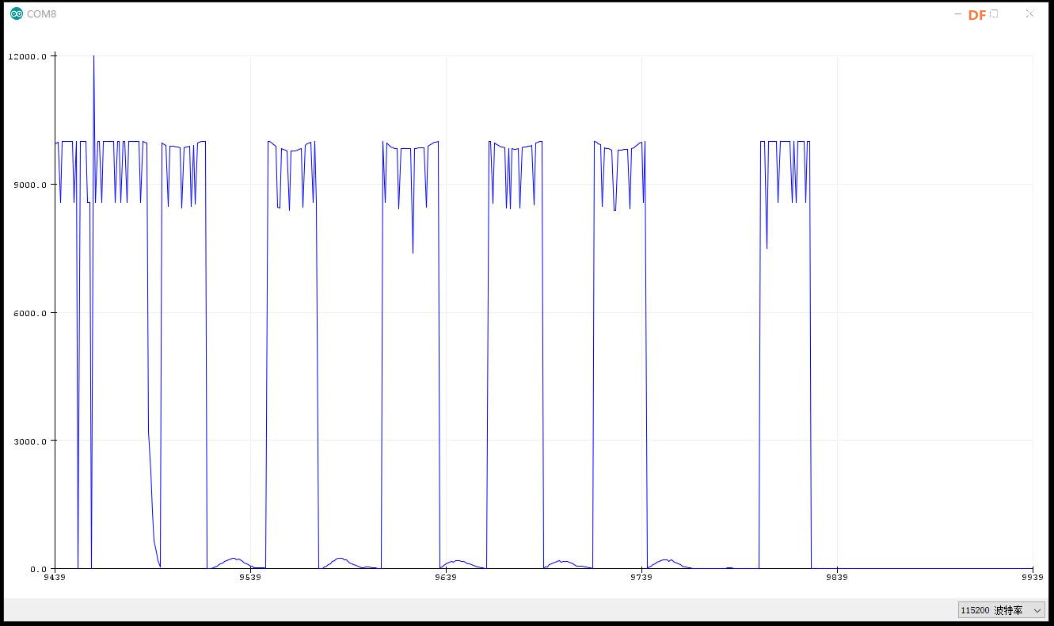Click the 9539 x-axis label

click(250, 577)
